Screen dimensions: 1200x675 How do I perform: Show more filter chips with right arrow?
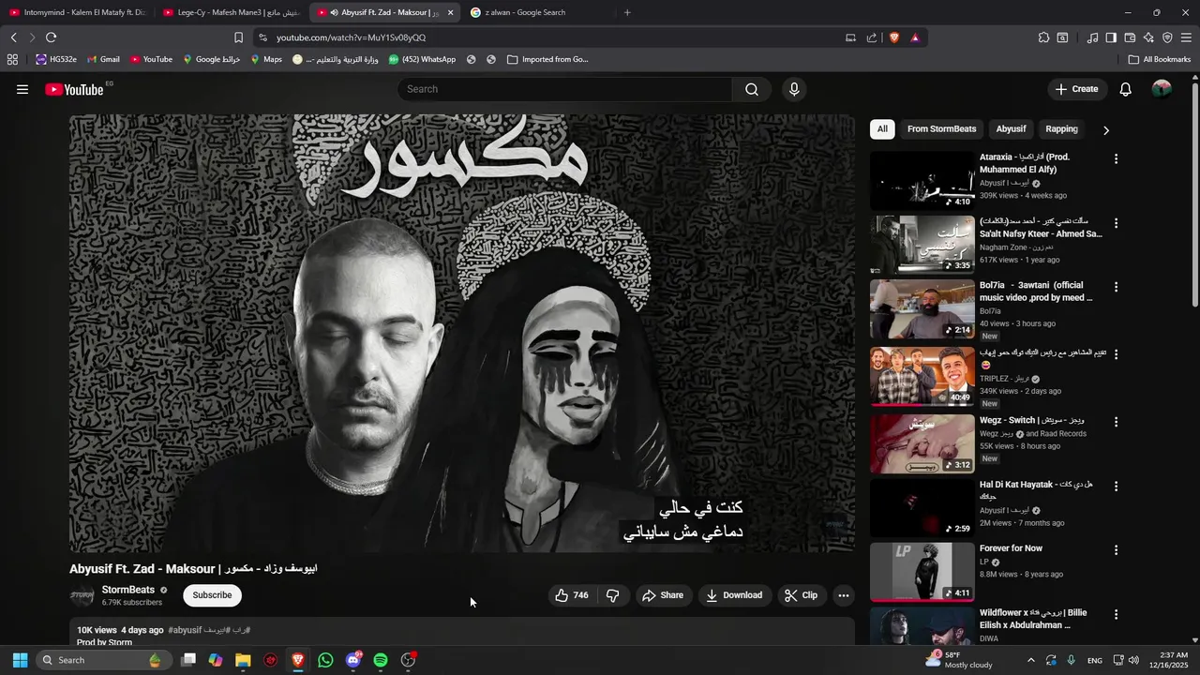(x=1106, y=130)
